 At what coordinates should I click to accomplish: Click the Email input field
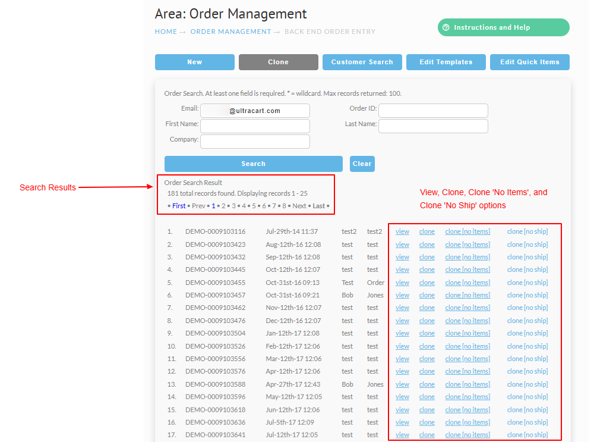tap(255, 111)
